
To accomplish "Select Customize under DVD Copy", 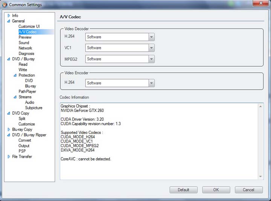I will pos(27,124).
